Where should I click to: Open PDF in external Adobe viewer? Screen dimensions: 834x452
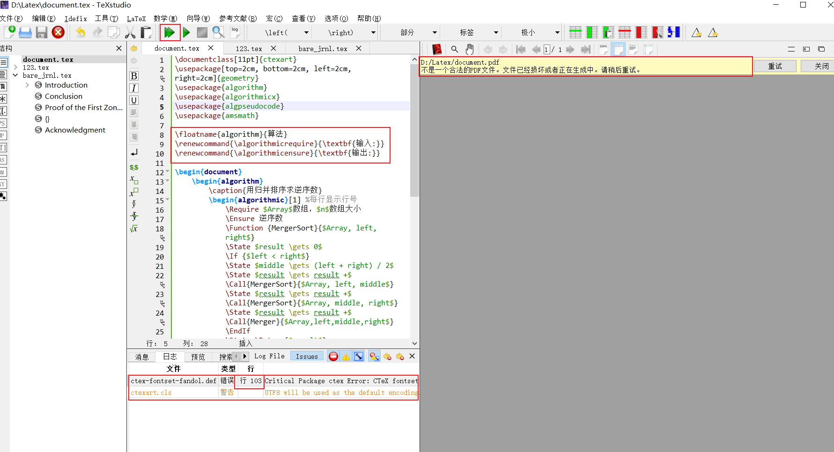437,49
